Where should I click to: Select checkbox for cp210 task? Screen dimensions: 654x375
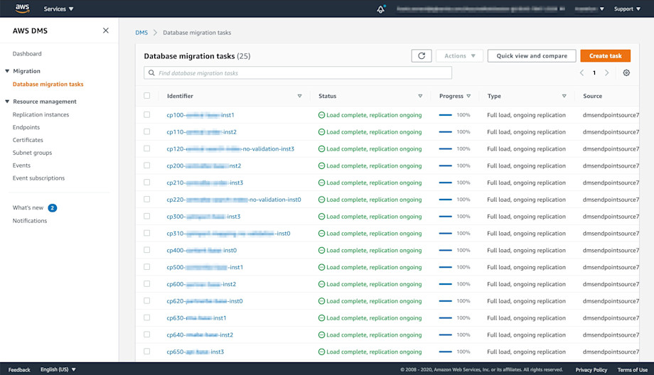[x=147, y=182]
